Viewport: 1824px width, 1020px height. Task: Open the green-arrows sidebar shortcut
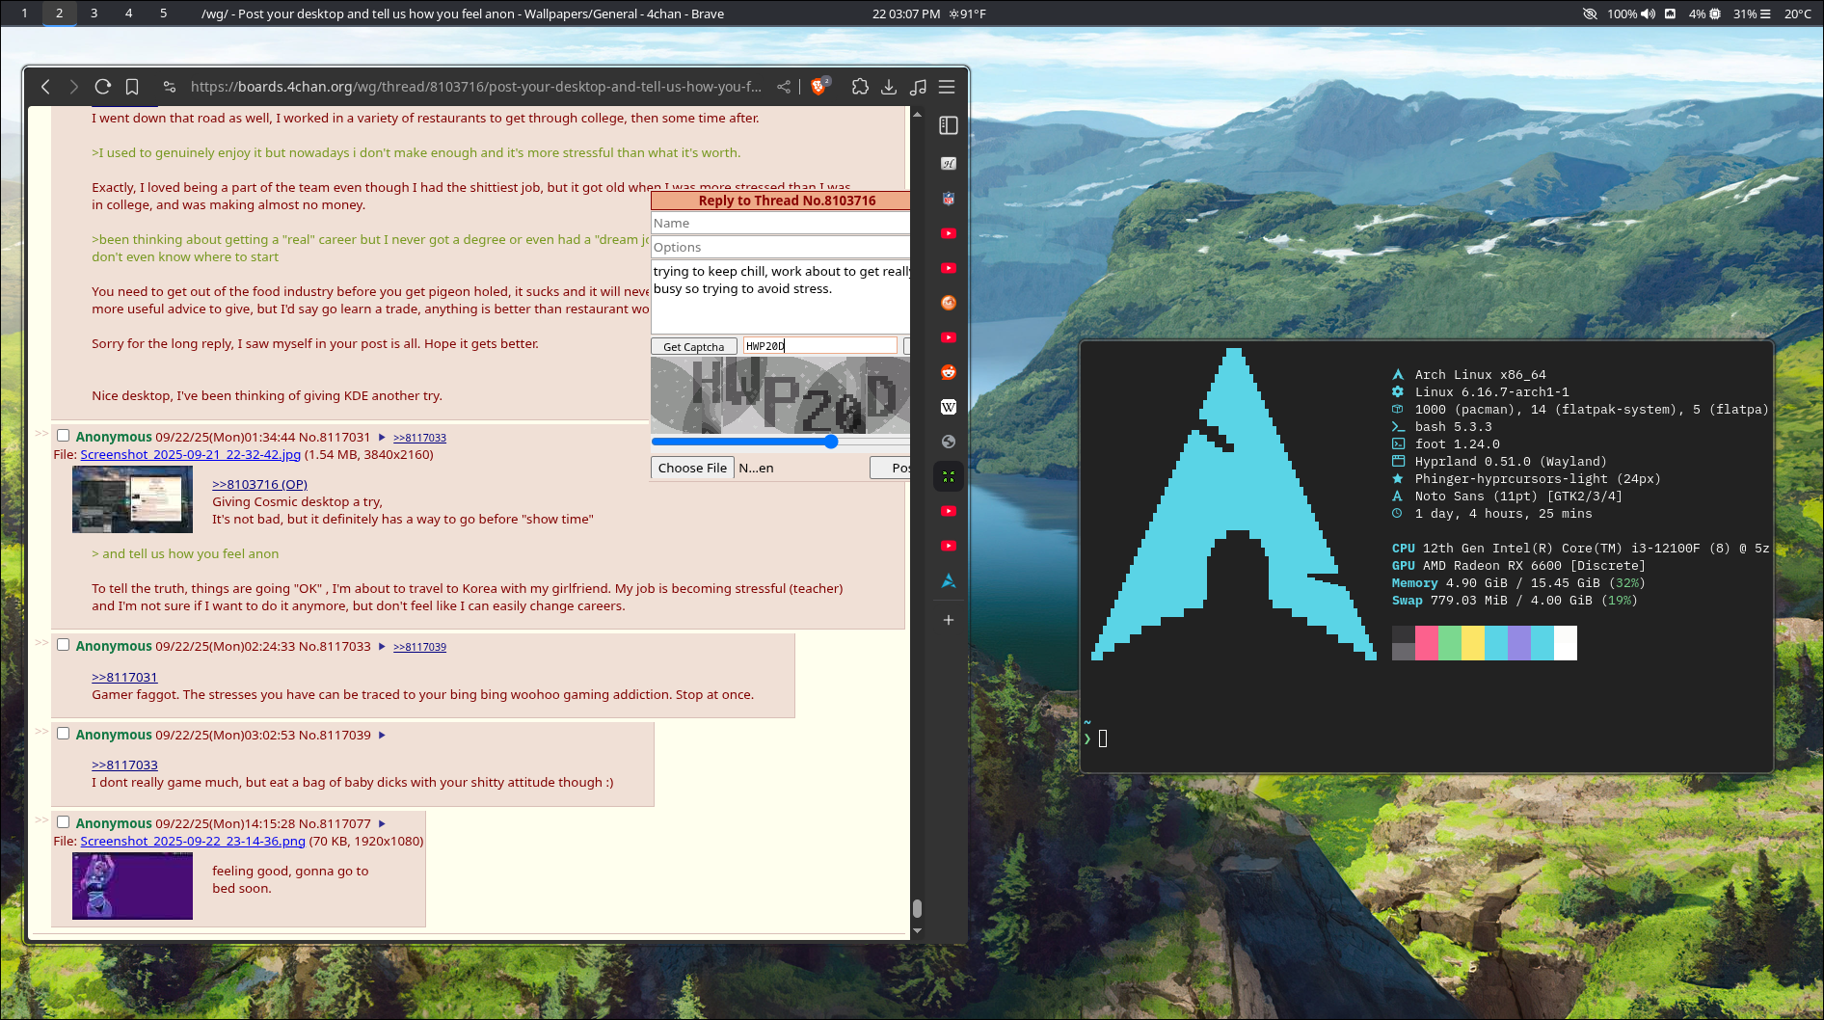(949, 476)
